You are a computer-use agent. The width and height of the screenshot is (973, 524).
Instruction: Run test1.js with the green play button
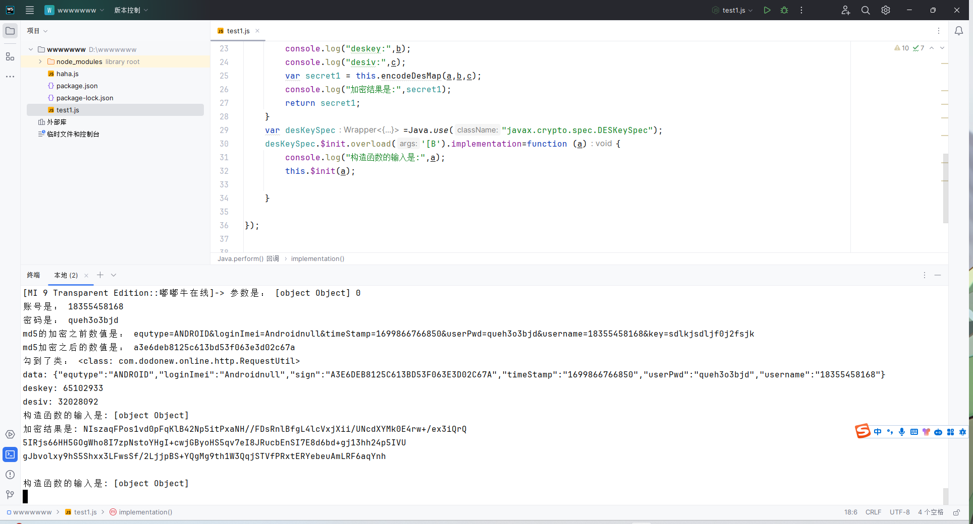pyautogui.click(x=767, y=10)
